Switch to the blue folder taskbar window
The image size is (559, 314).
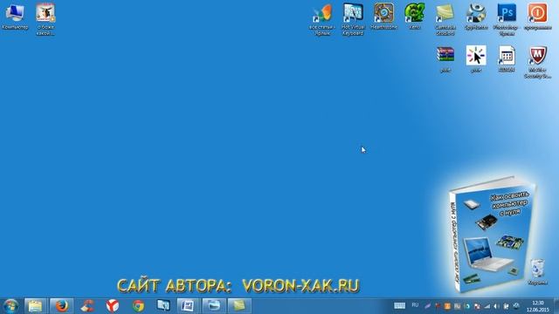tap(214, 306)
